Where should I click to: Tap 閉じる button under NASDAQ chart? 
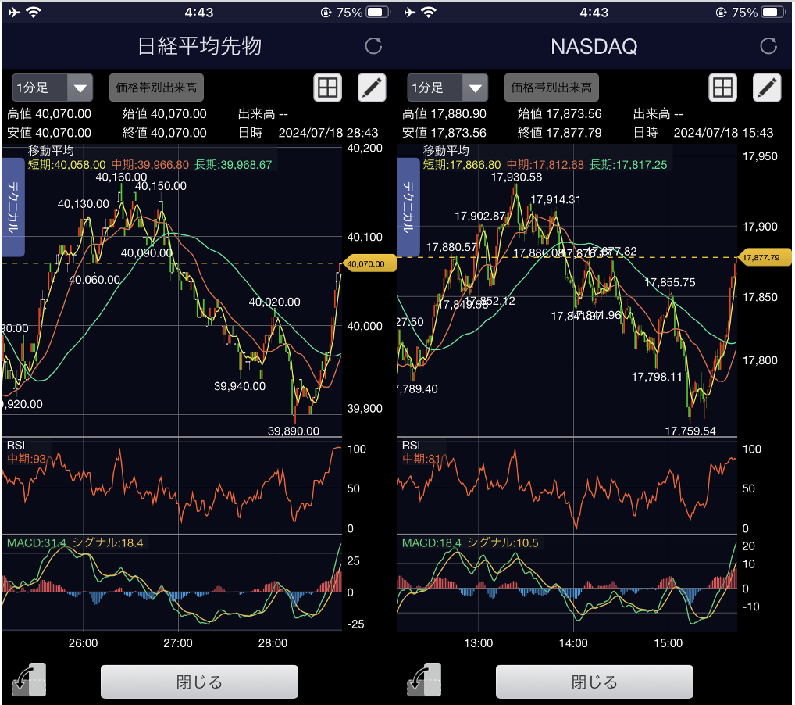[x=594, y=682]
